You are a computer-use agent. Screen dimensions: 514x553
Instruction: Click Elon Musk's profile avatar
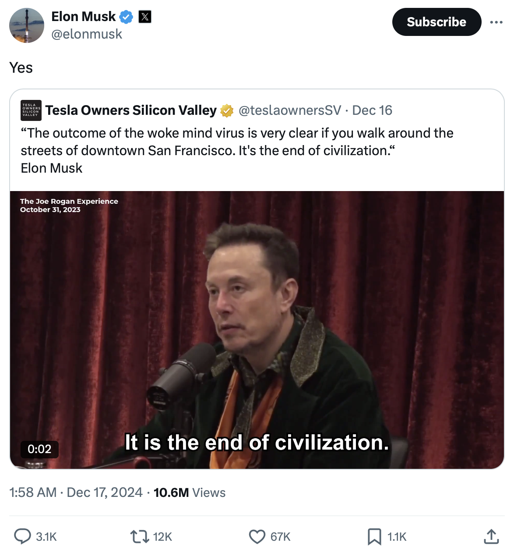[x=27, y=25]
